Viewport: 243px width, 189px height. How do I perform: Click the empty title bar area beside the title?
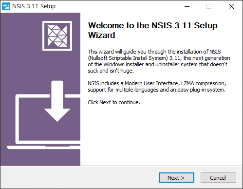pyautogui.click(x=117, y=6)
